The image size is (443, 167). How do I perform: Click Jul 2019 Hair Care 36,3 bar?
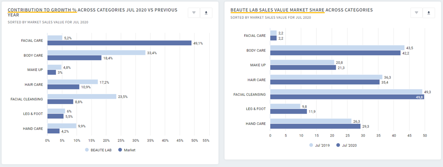pos(326,77)
